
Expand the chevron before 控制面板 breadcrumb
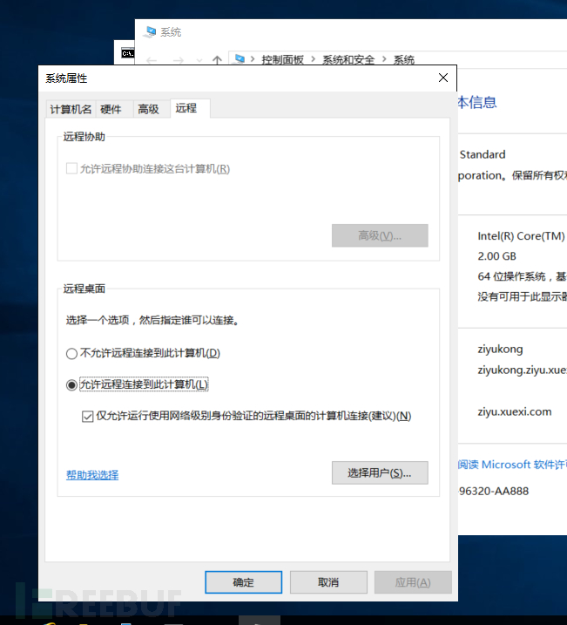tap(253, 59)
